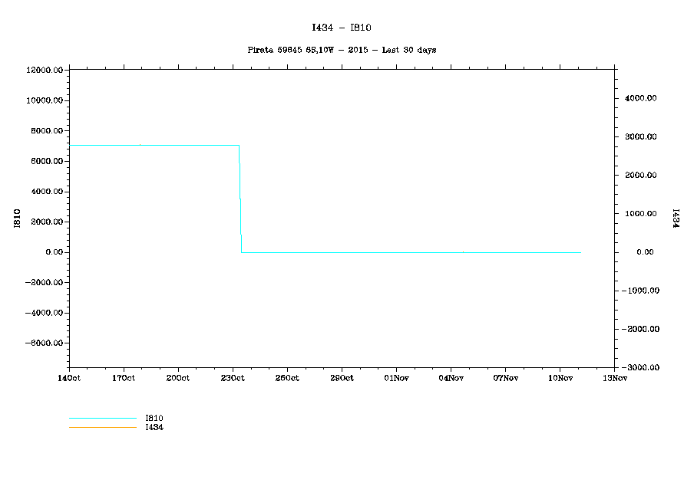
Task: Click the 04Nov x-axis date label
Action: point(451,378)
